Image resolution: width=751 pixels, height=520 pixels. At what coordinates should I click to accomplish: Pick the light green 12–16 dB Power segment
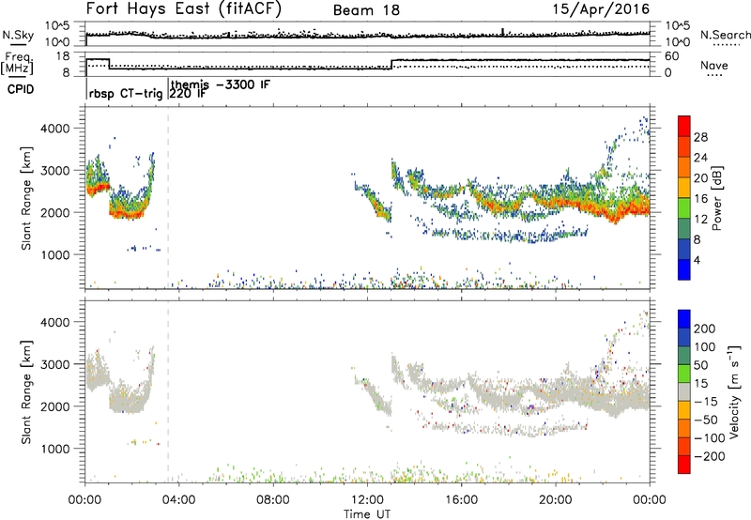684,208
